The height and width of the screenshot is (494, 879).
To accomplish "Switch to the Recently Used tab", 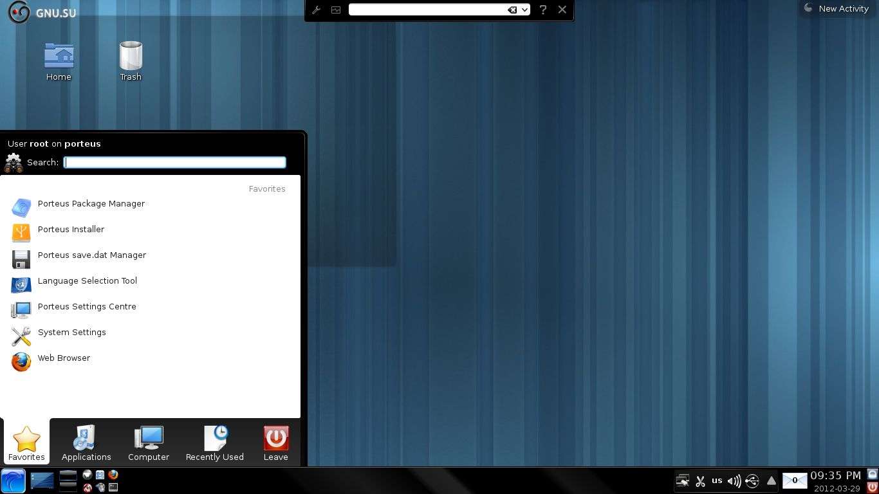I will click(215, 443).
